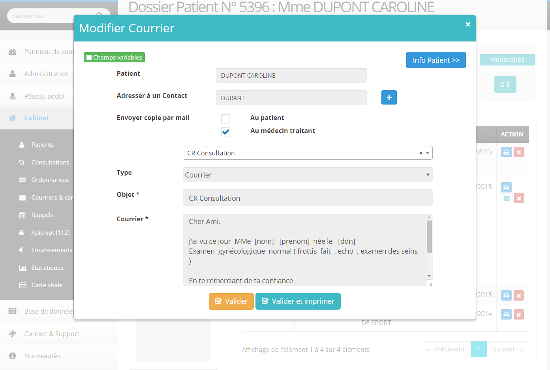
Task: Click the blue plus button beside contact field
Action: (x=389, y=97)
